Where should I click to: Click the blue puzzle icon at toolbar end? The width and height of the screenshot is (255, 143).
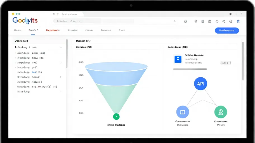pyautogui.click(x=238, y=21)
